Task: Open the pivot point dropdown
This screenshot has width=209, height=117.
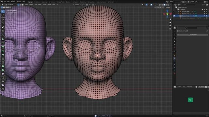Action: pyautogui.click(x=84, y=5)
